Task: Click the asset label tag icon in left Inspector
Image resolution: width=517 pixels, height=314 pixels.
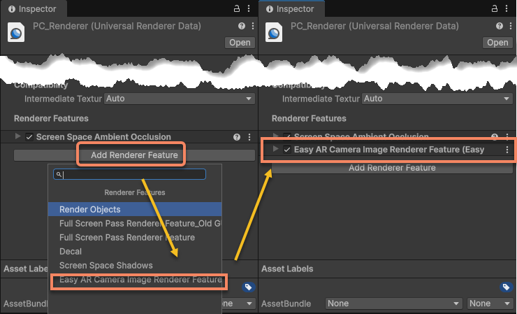Action: point(248,287)
